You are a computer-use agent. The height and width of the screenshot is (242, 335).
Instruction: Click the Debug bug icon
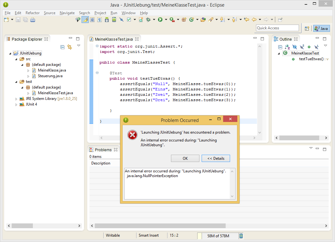[x=148, y=20]
